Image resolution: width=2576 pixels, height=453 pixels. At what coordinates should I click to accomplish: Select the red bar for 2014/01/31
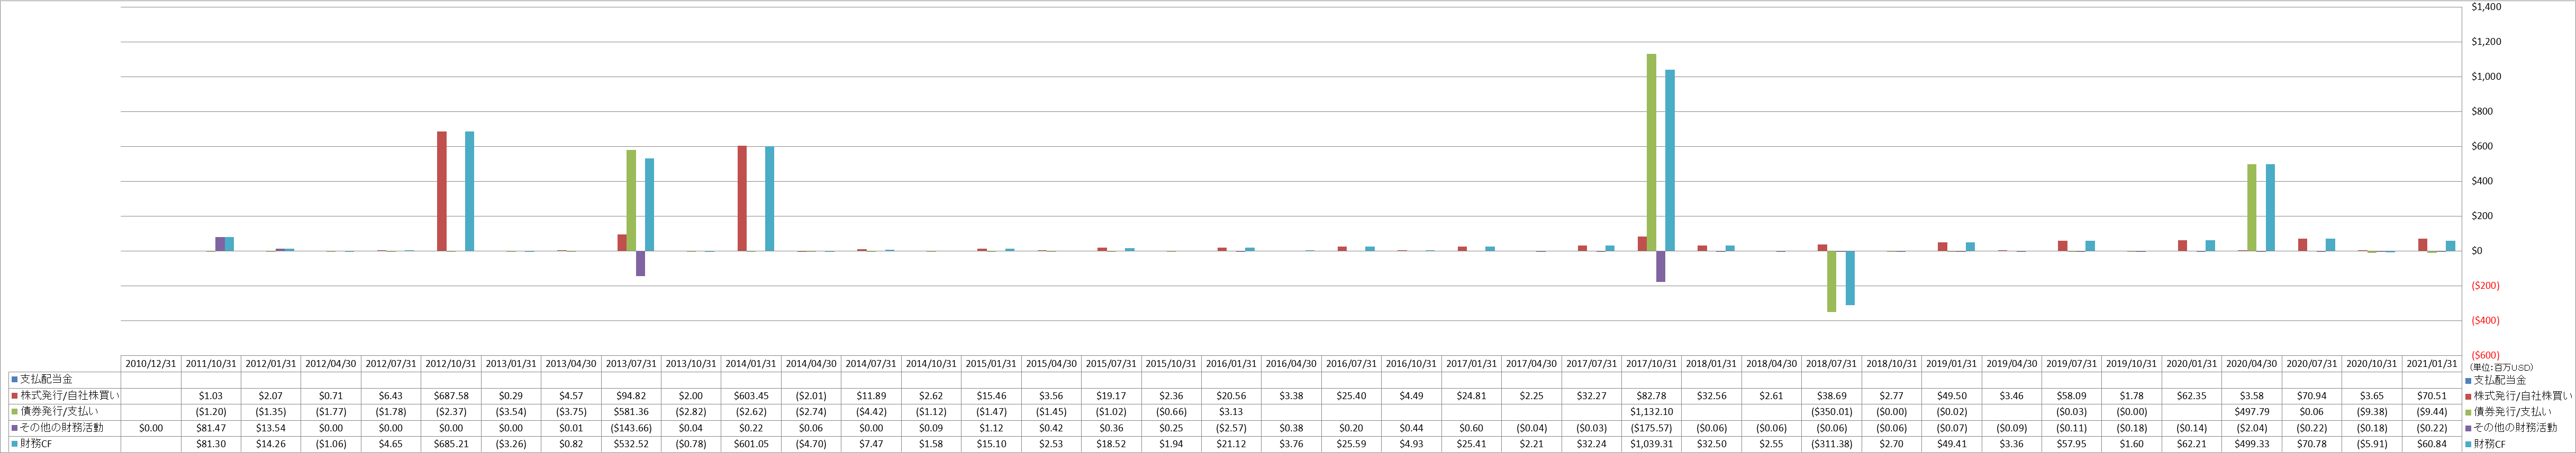[742, 199]
